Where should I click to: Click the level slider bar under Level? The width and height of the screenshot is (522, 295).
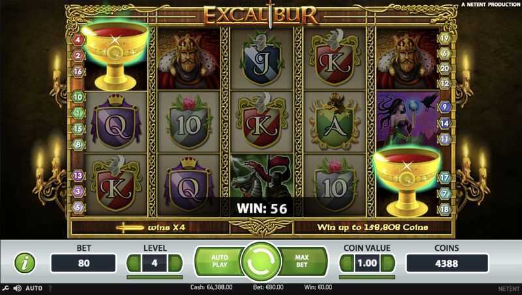pyautogui.click(x=155, y=277)
